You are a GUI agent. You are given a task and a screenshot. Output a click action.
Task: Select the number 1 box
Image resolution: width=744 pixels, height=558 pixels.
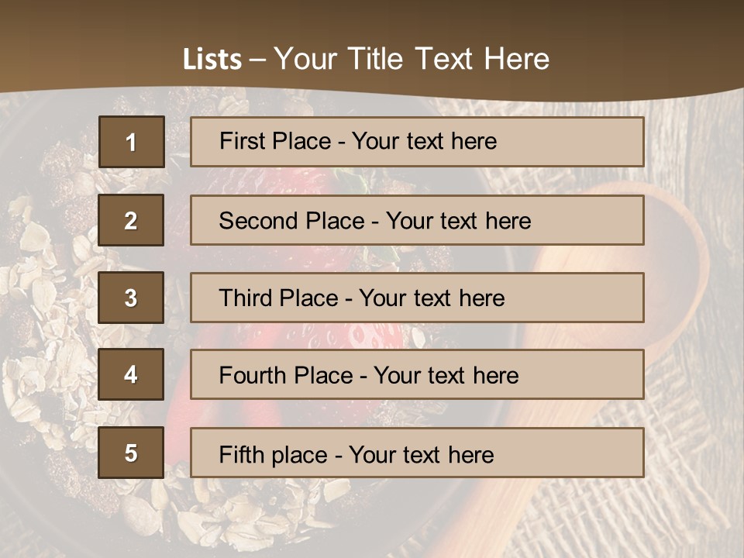pyautogui.click(x=132, y=142)
